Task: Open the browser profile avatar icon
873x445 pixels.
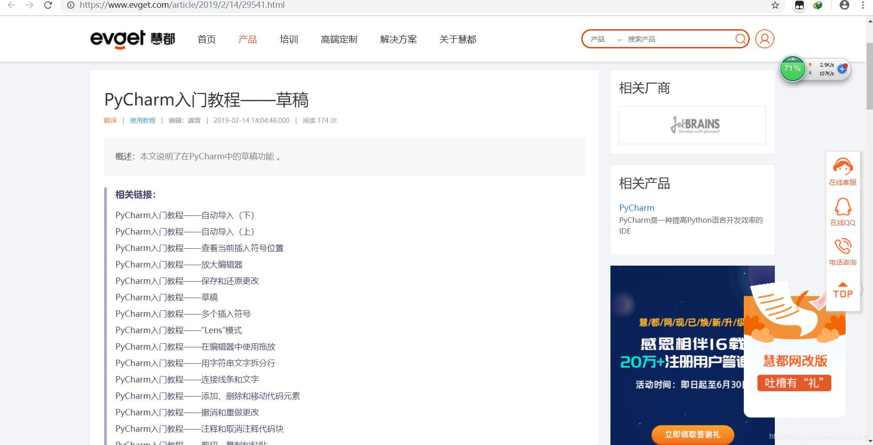Action: [844, 5]
